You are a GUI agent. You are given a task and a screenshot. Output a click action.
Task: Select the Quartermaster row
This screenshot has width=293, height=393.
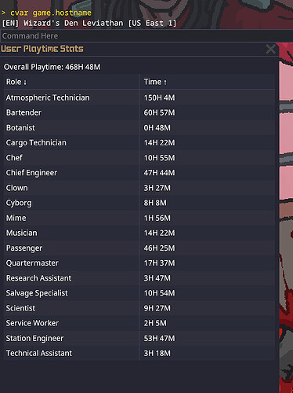[139, 263]
